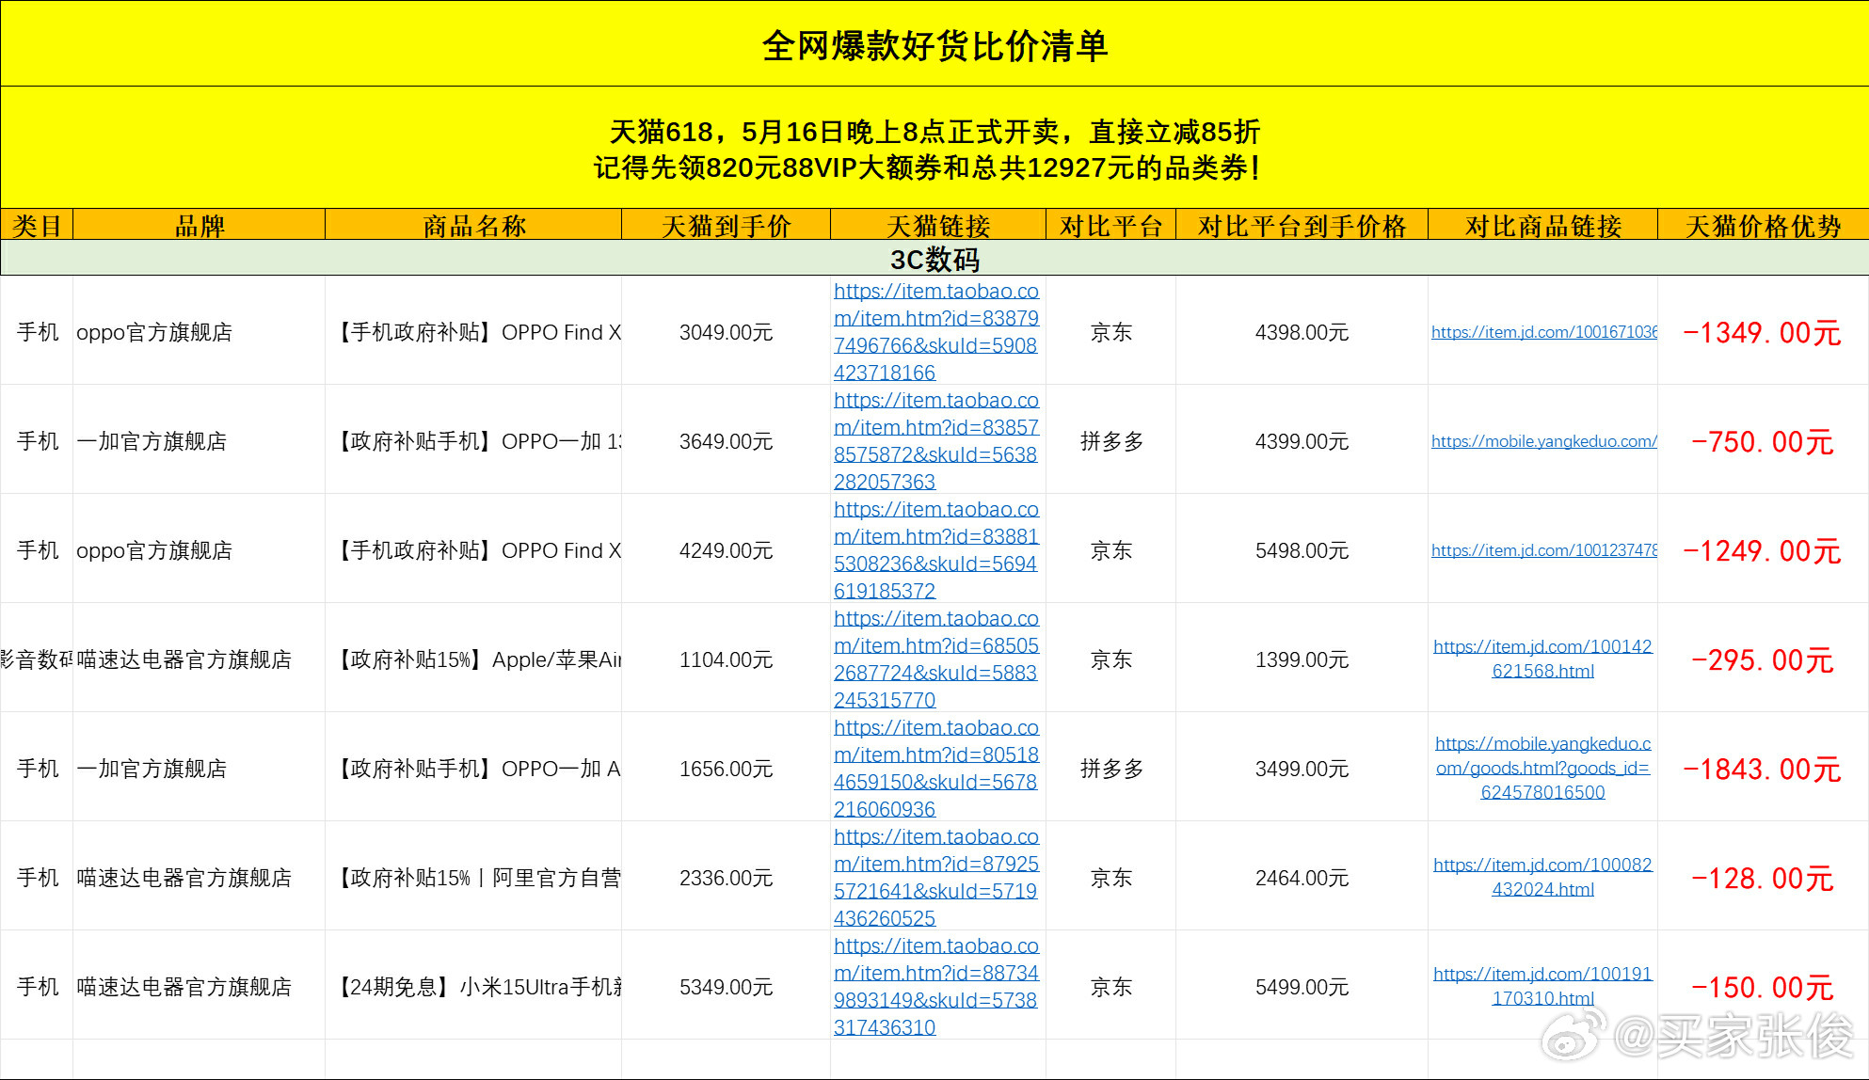Select the 商品名称 column header

pos(473,226)
